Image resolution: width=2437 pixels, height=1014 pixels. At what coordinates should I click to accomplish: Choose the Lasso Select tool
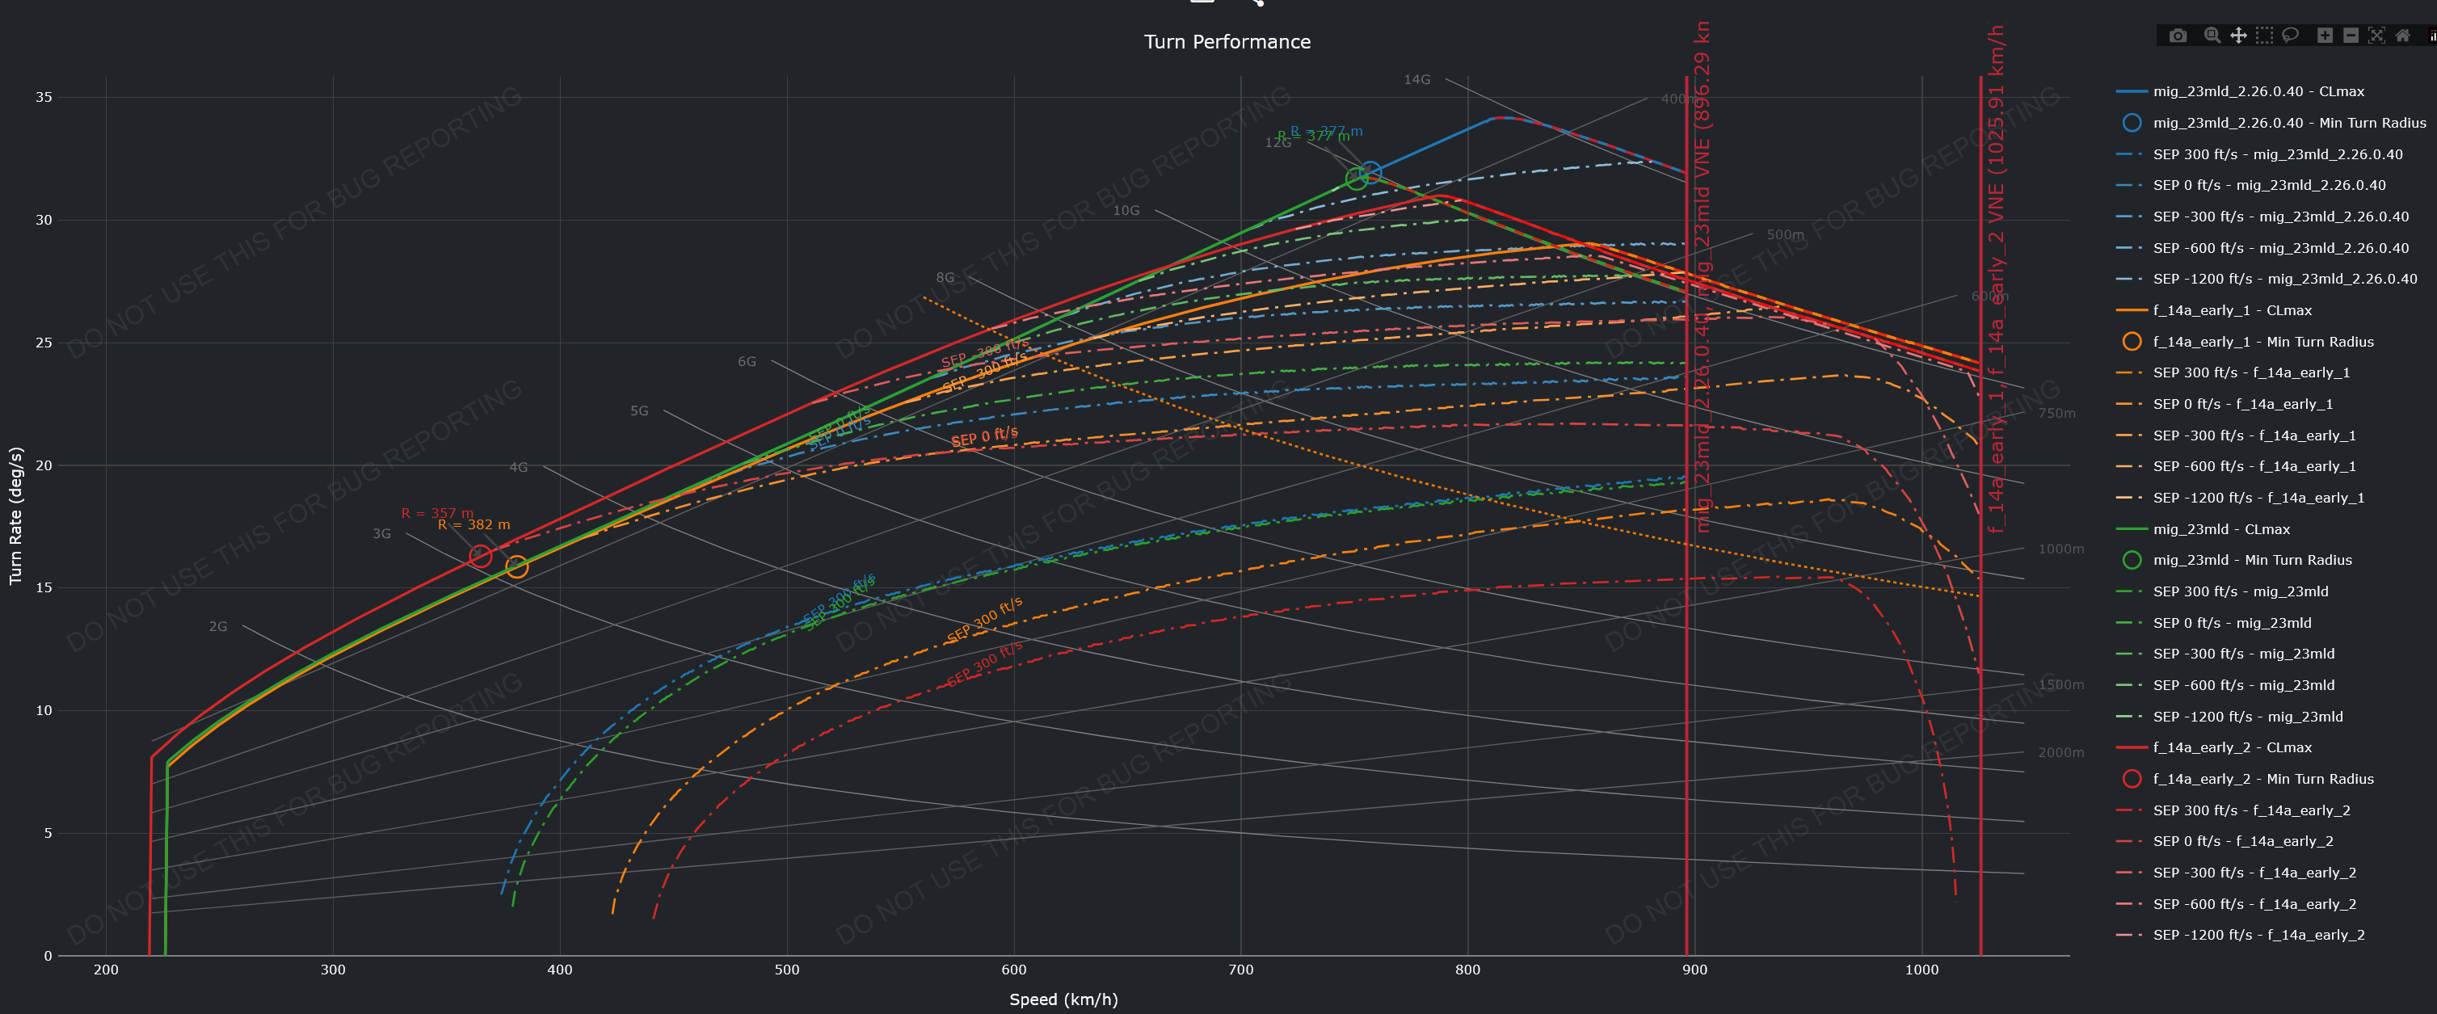coord(2291,35)
